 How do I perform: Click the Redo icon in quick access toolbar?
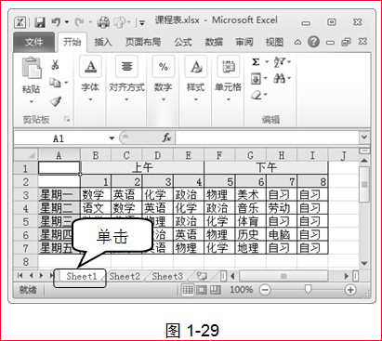pos(79,22)
